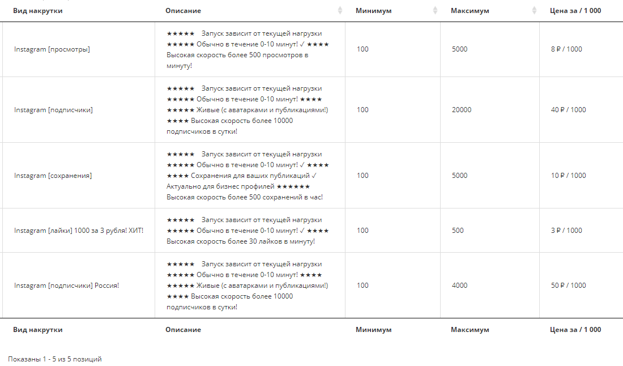Sort by the top Вид накрутки column header
Screen dimensions: 623x366
[38, 11]
